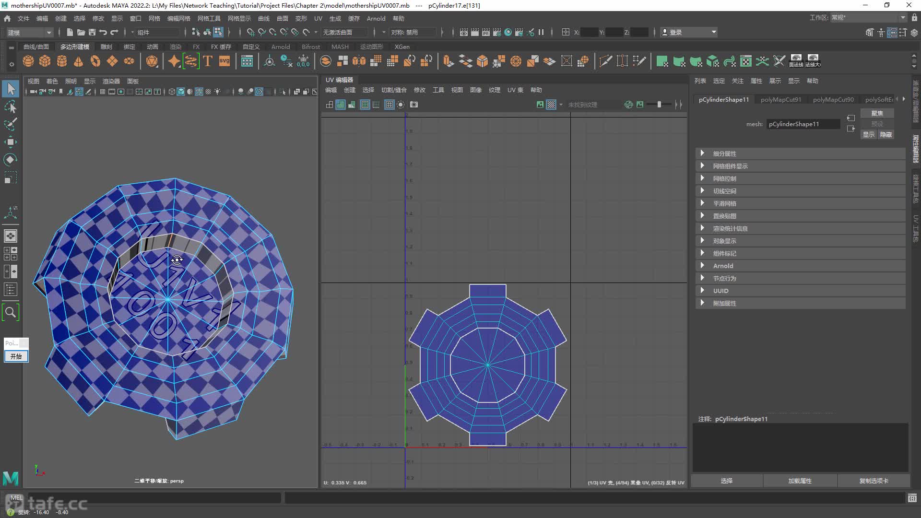Click the 复制选项卡 button
Screen dimensions: 921x518
point(874,481)
